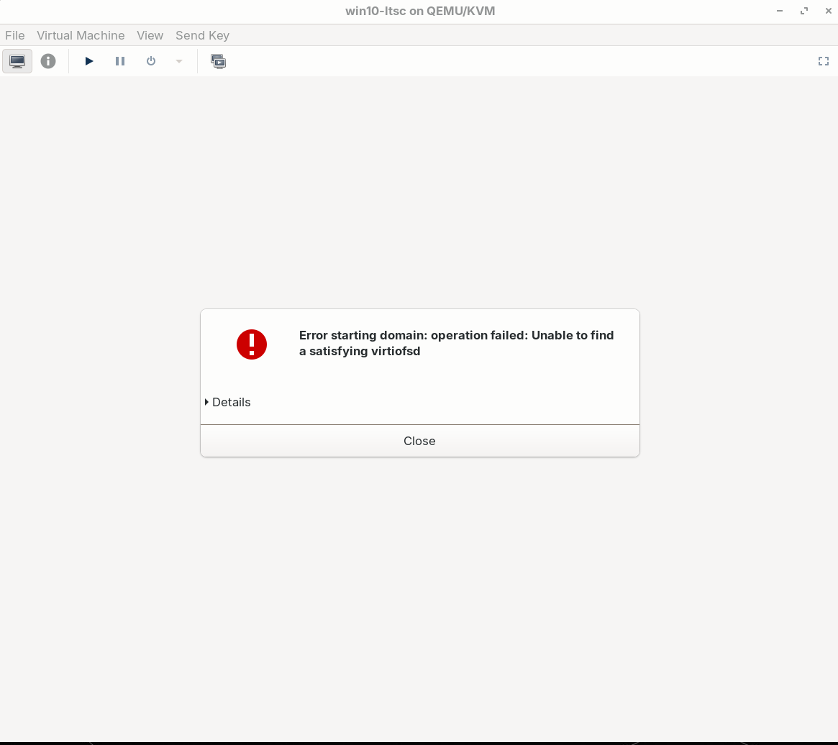
Task: Open the Send Key menu
Action: pos(202,35)
